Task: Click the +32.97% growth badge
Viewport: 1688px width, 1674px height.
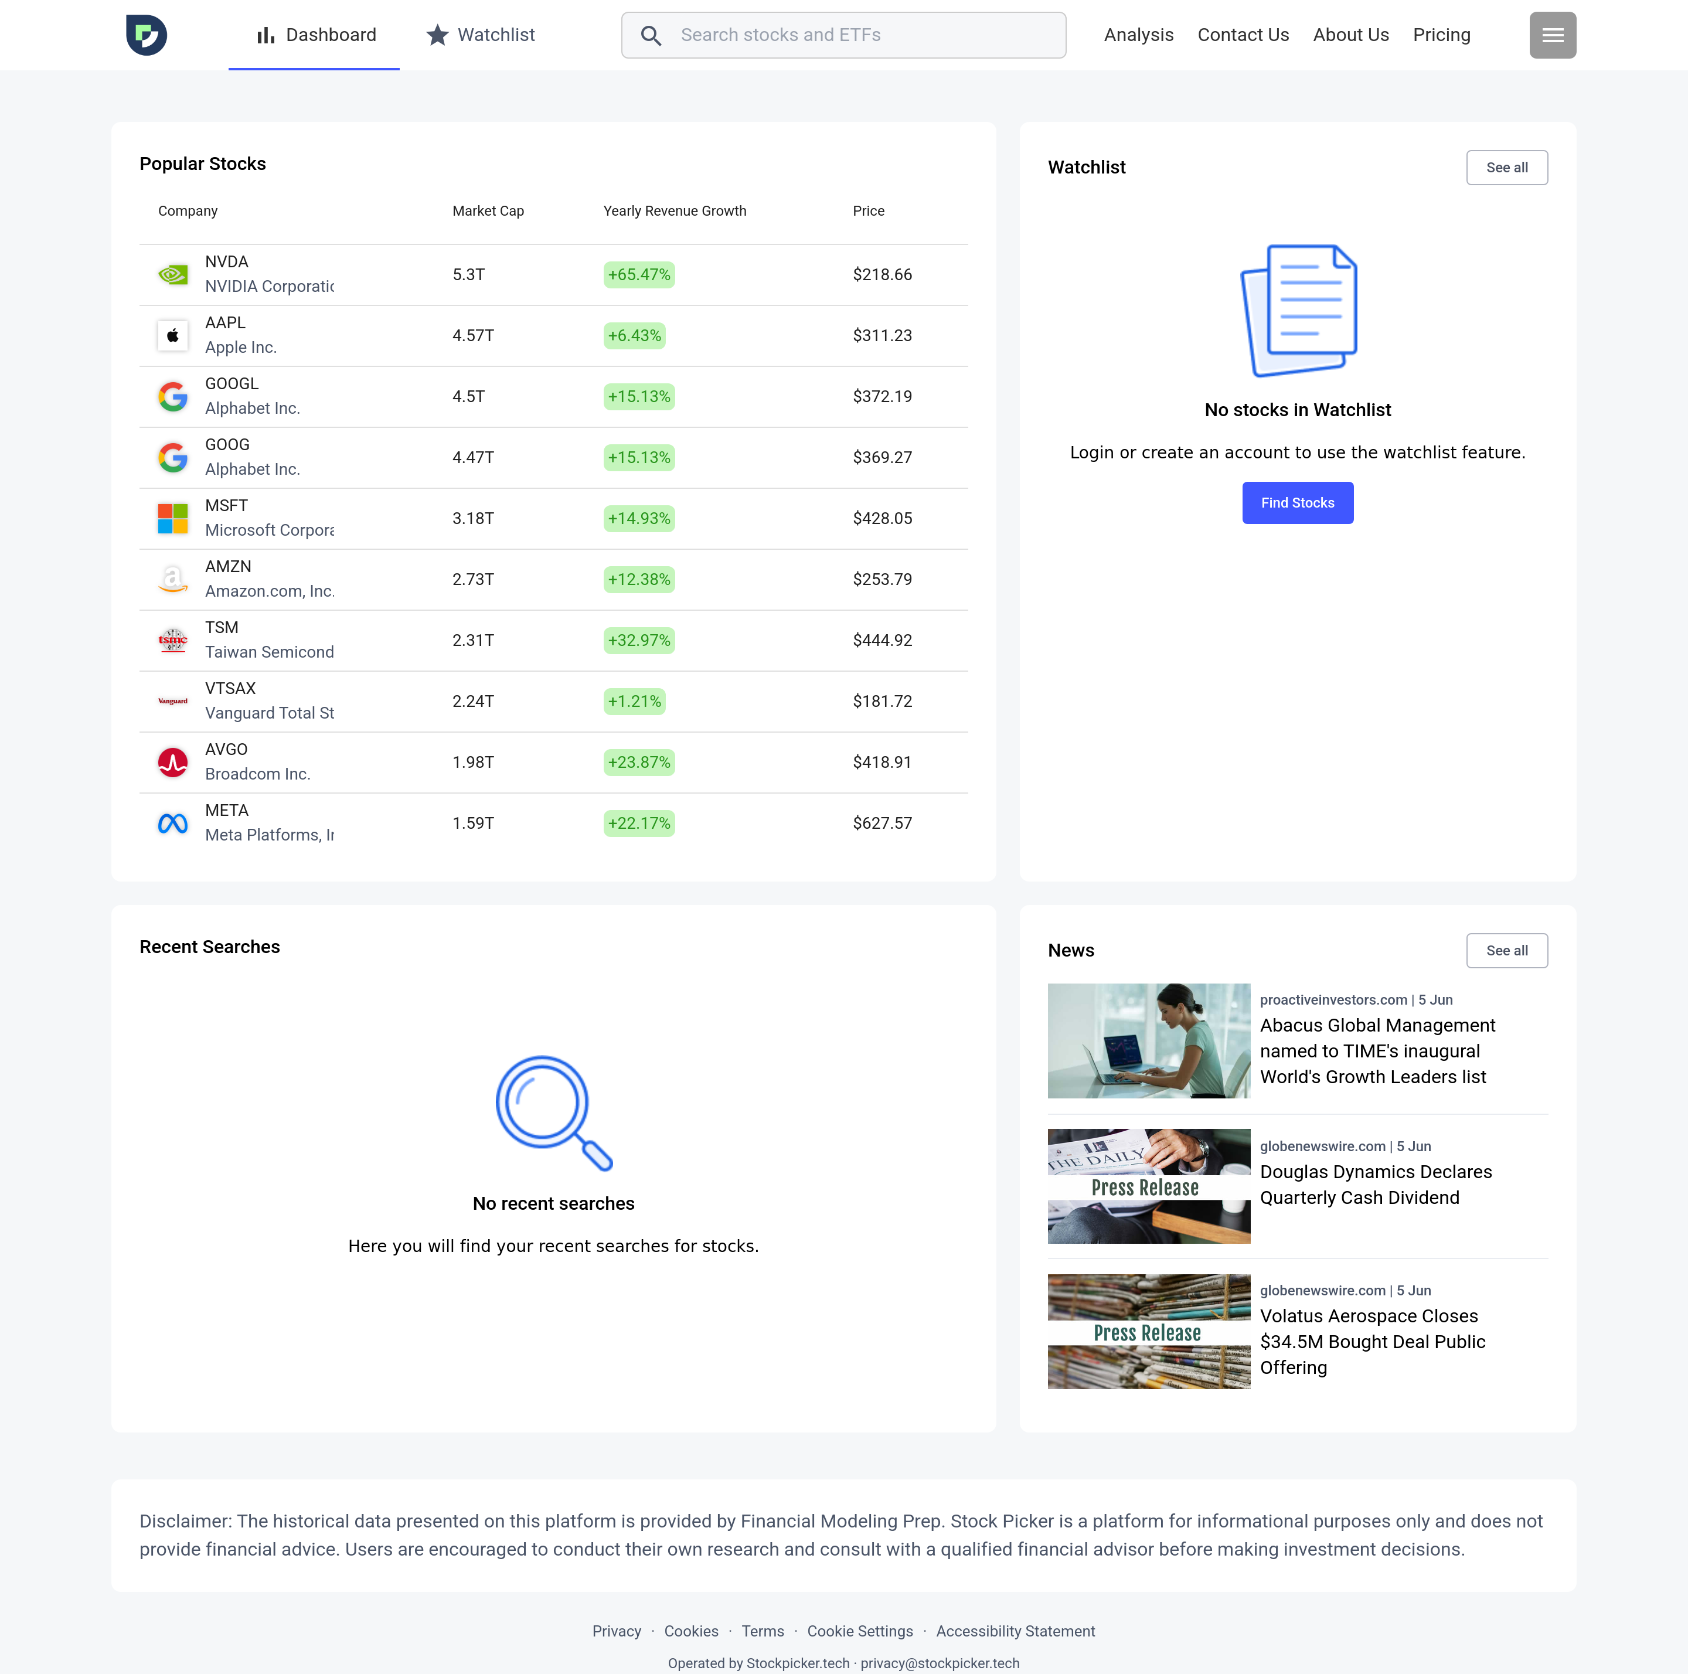Action: (639, 641)
